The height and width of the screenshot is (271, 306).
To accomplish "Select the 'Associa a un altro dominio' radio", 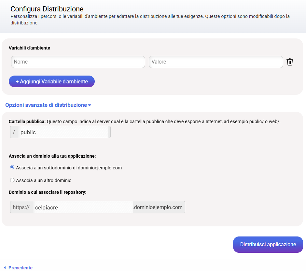I will (12, 180).
